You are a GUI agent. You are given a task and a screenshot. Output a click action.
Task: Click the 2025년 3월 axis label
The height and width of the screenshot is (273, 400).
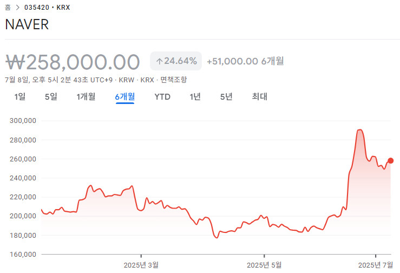coord(141,265)
